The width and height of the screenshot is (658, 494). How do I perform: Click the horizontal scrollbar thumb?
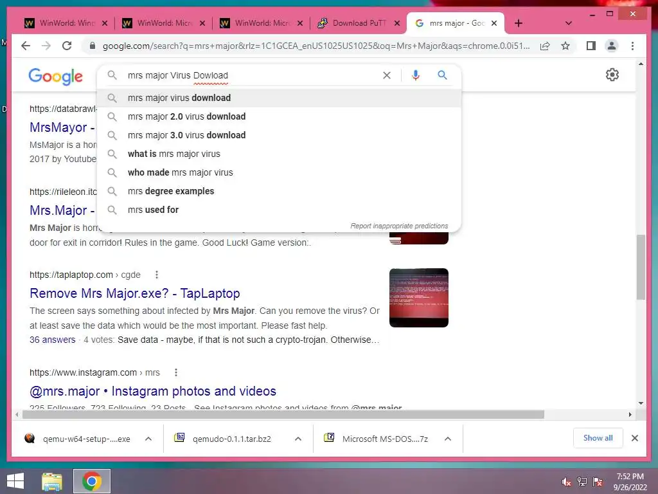(x=283, y=415)
